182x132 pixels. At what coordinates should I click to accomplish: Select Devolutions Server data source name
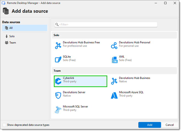coord(74,92)
